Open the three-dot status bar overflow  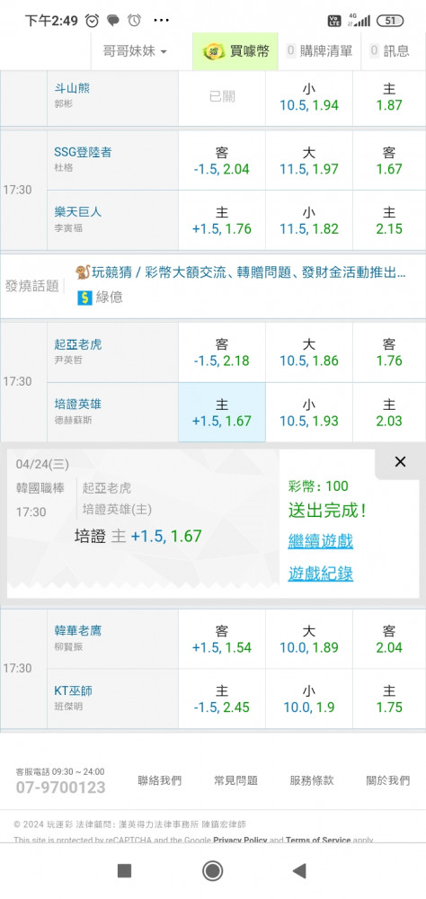pos(161,21)
